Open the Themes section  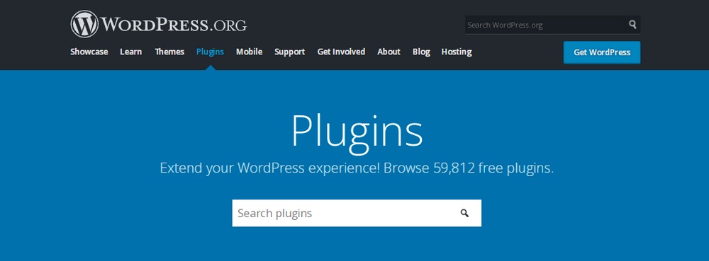pos(169,52)
